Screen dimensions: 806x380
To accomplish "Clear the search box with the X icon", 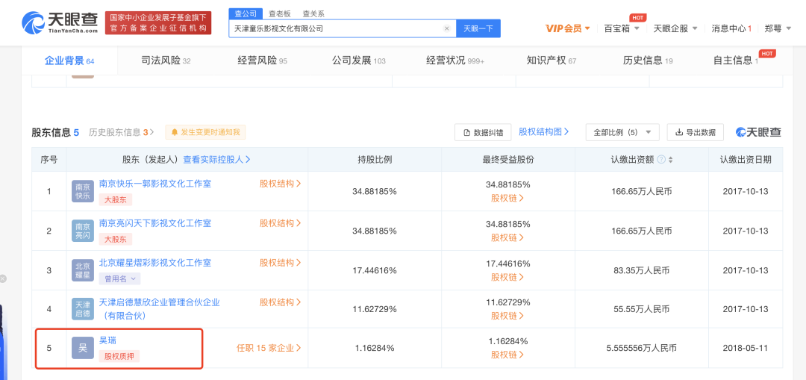I will [x=446, y=28].
